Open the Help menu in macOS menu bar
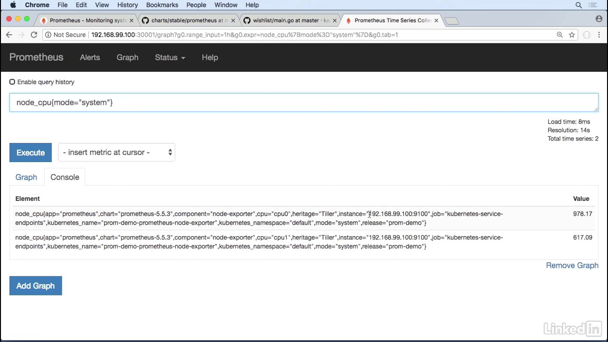This screenshot has width=608, height=342. coord(252,5)
